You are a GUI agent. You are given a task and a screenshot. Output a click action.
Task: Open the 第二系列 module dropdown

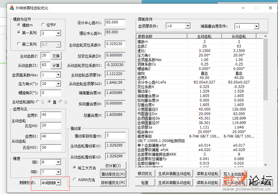[x=58, y=45]
